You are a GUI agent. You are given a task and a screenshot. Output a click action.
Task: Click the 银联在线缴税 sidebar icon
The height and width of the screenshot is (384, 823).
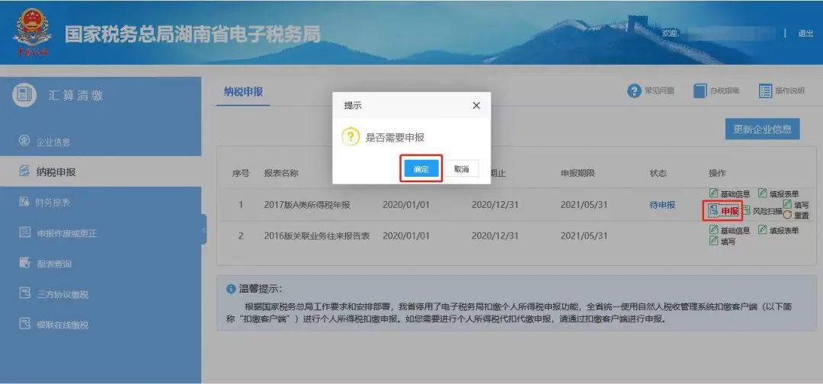(24, 323)
